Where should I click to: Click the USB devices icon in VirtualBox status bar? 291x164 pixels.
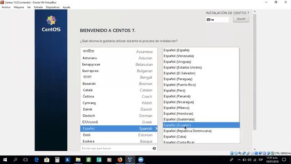[248, 153]
